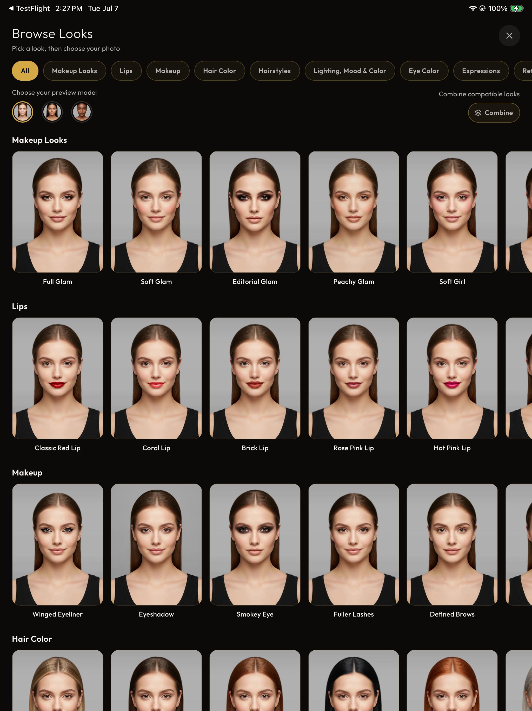Select the Eye Color filter chip

[424, 71]
